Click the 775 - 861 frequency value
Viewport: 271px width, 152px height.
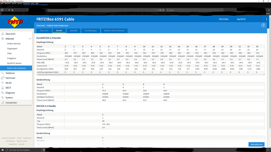pyautogui.click(x=106, y=124)
